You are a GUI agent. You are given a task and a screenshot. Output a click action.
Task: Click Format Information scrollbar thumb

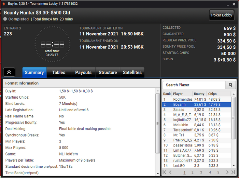pyautogui.click(x=158, y=123)
